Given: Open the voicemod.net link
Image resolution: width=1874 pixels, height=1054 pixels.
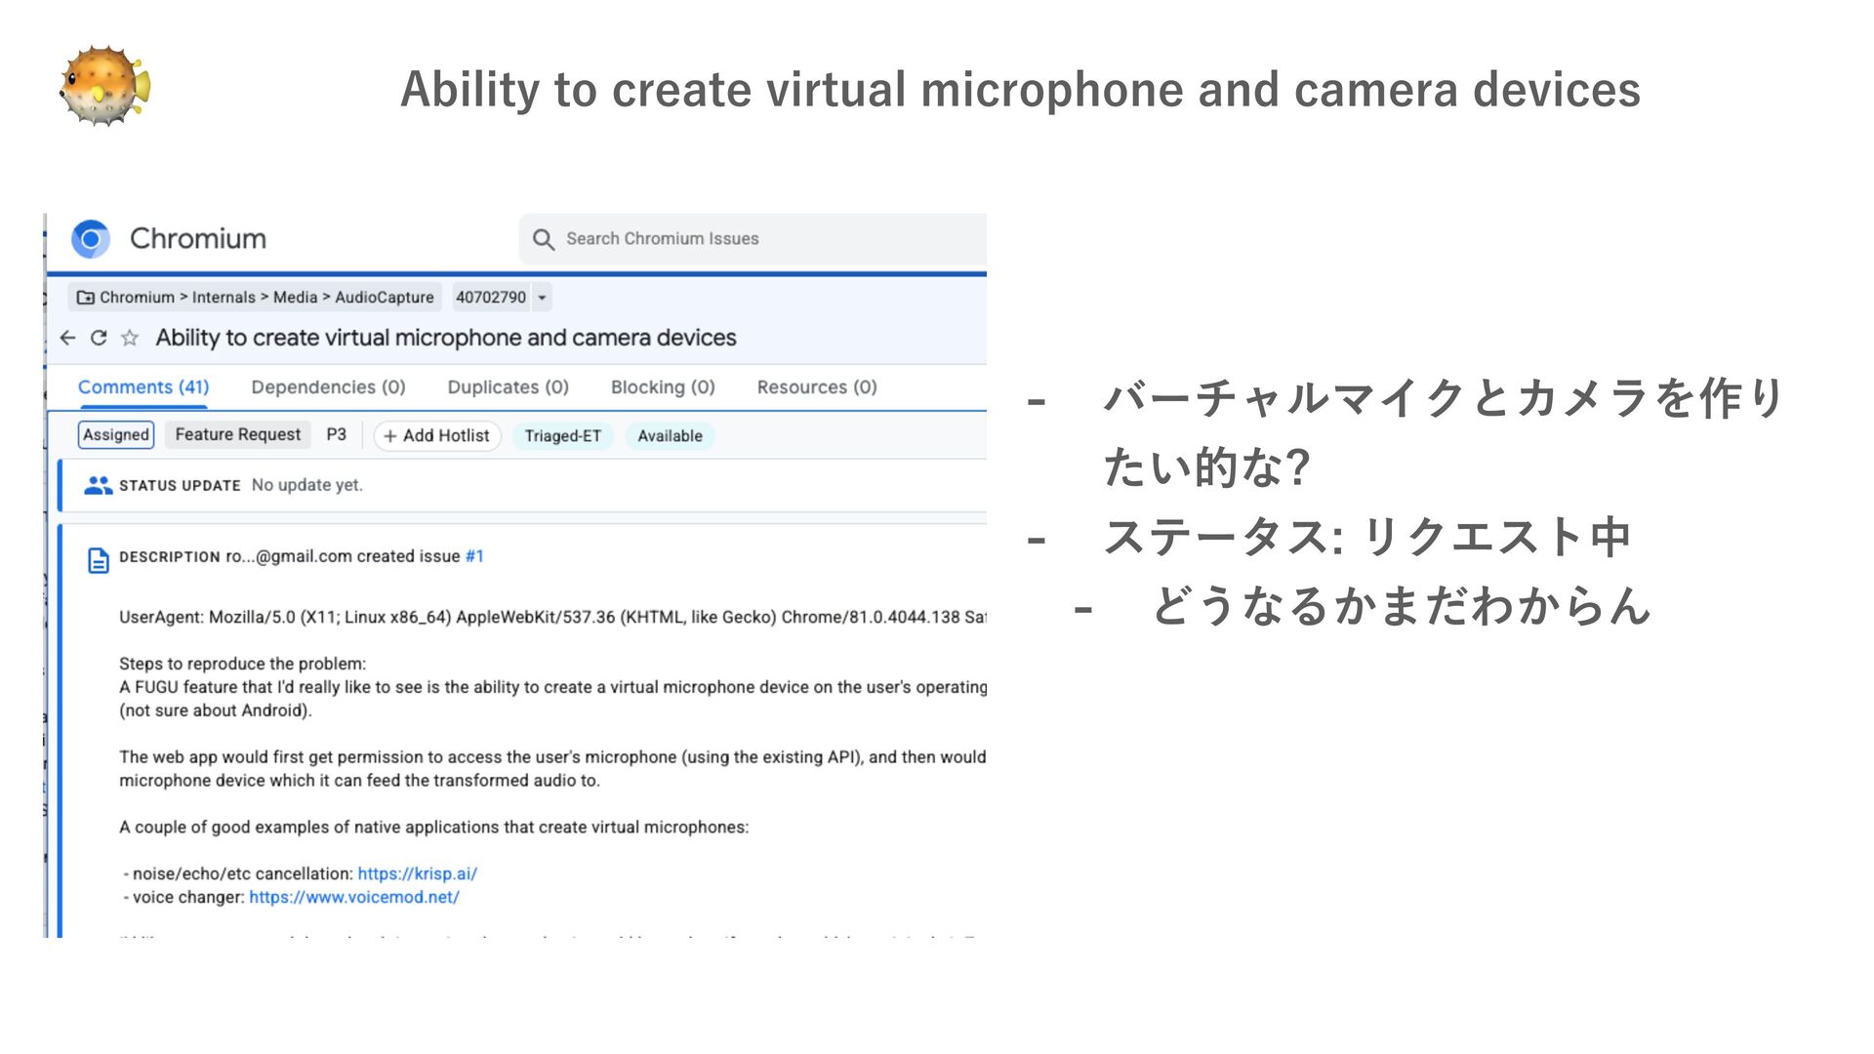Looking at the screenshot, I should point(353,898).
